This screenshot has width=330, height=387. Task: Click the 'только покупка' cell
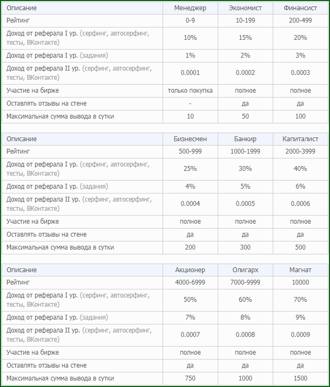click(190, 91)
